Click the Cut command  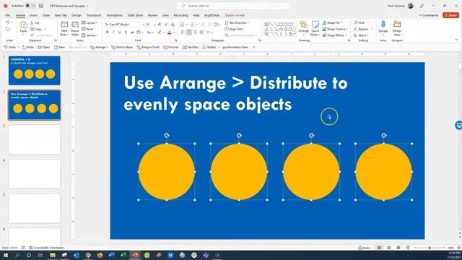click(x=35, y=22)
